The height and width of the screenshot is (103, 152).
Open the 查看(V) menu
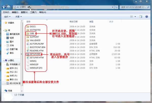[x=24, y=12]
